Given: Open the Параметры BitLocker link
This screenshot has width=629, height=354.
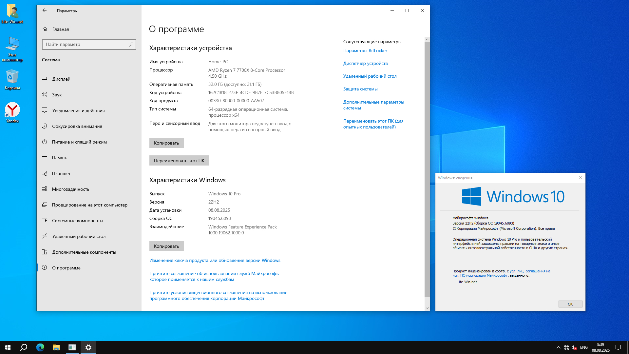Looking at the screenshot, I should [365, 50].
